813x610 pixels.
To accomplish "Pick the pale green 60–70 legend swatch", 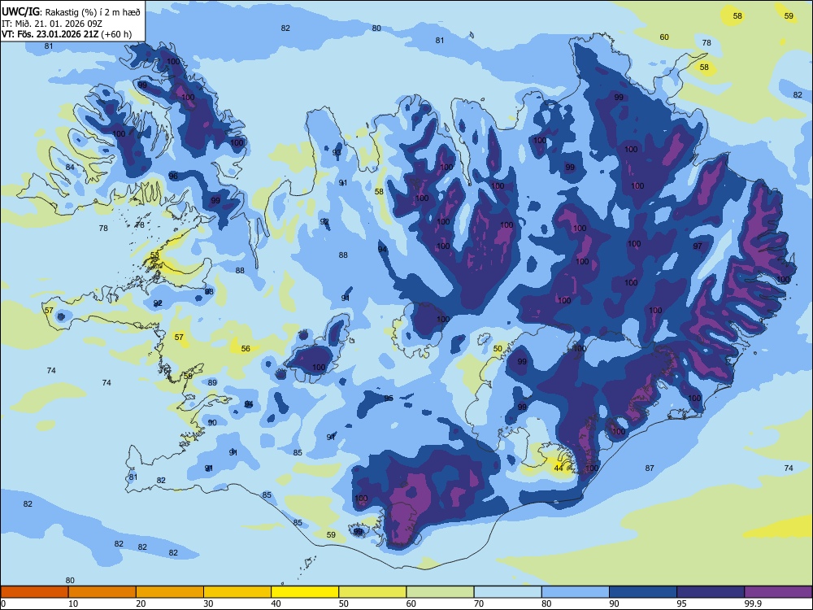I will tap(440, 592).
